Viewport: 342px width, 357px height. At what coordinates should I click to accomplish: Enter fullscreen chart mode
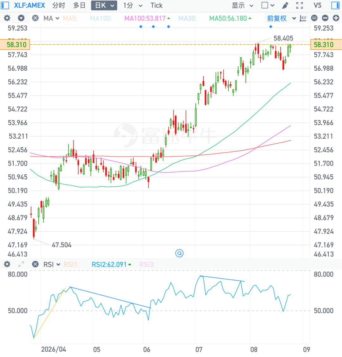300,5
